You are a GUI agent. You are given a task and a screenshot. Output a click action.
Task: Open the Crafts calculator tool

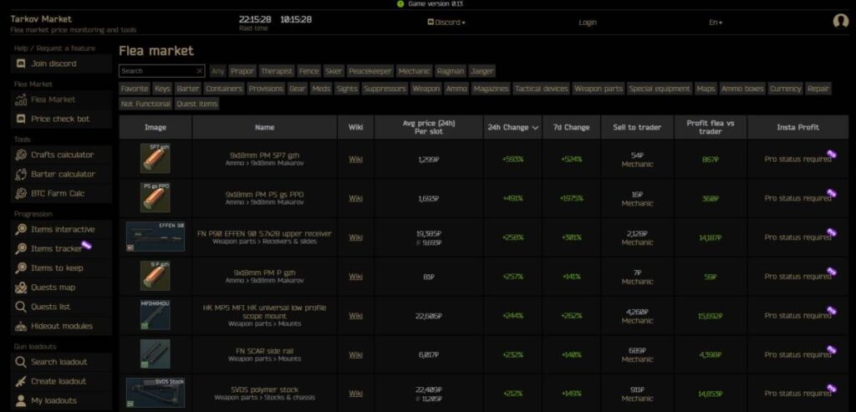[x=62, y=155]
